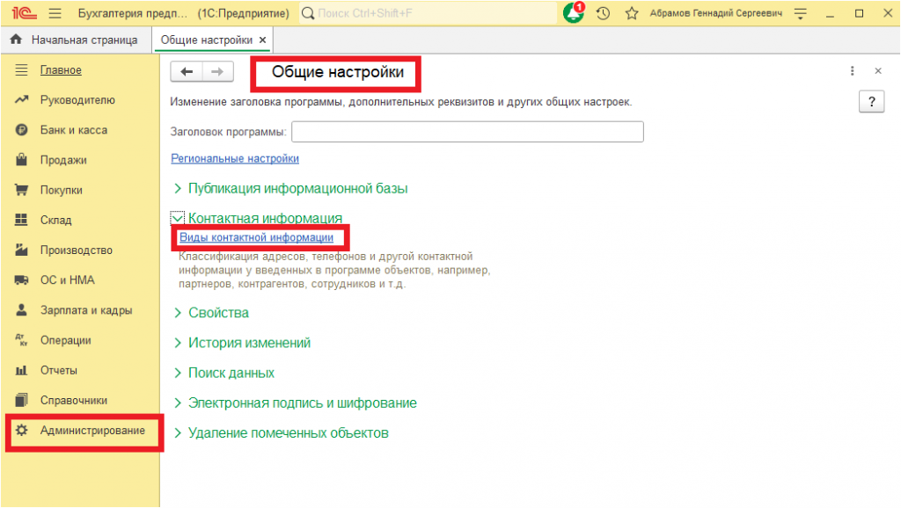Open the main hamburger menu in title bar
The image size is (901, 508).
[55, 12]
